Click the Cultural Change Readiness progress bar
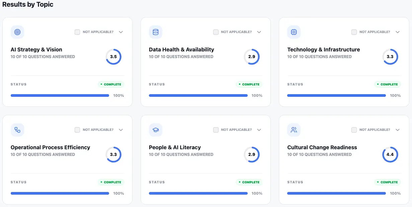 tap(336, 193)
